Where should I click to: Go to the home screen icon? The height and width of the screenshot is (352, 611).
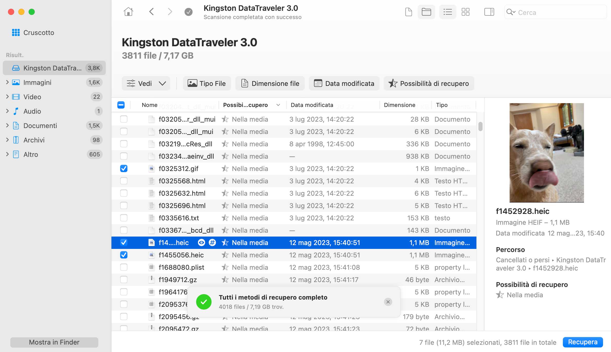(x=128, y=12)
